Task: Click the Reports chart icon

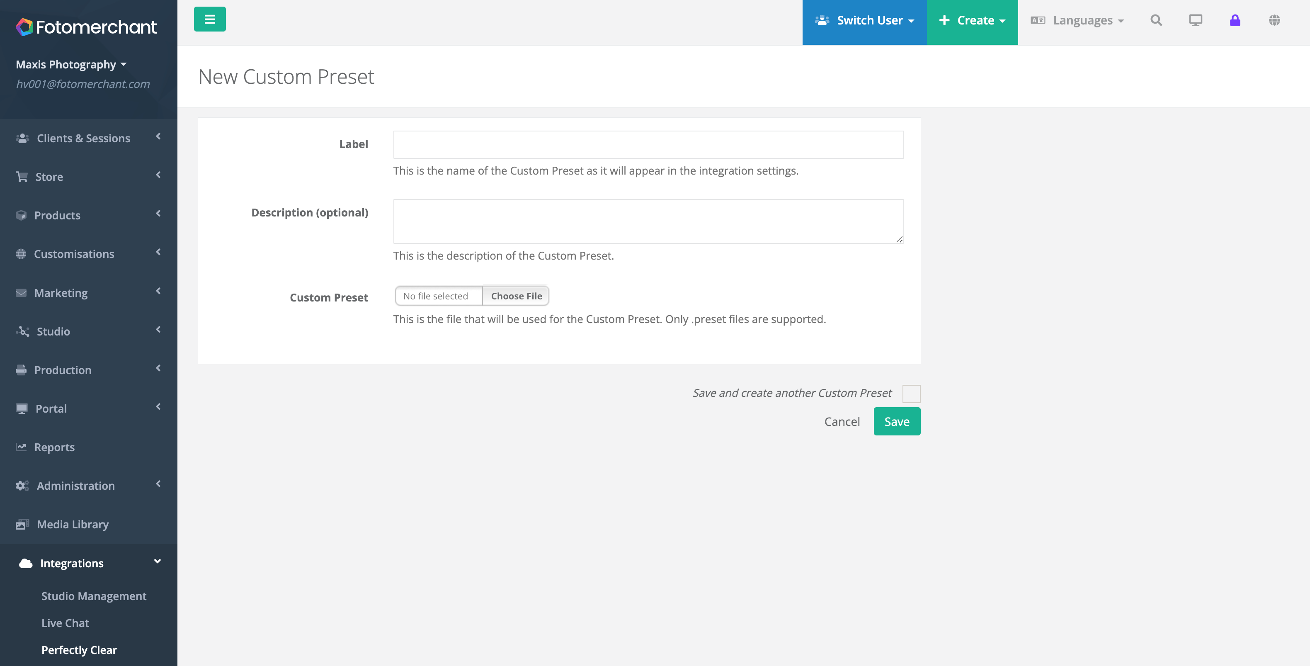Action: click(x=21, y=447)
